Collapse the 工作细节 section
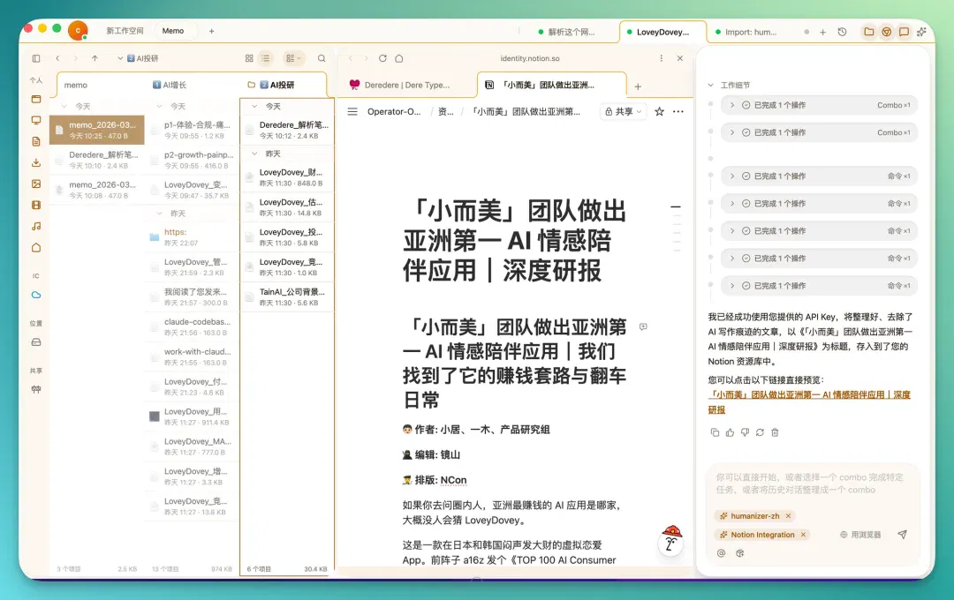Image resolution: width=954 pixels, height=600 pixels. [x=710, y=85]
